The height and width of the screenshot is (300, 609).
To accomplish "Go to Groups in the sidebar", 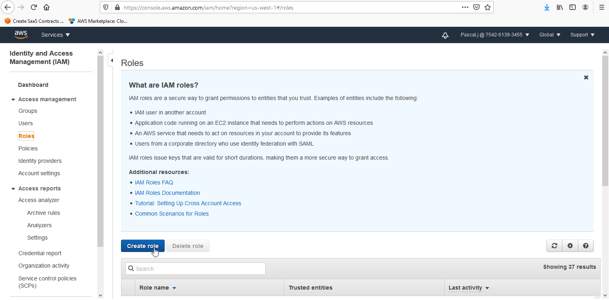I will click(28, 111).
